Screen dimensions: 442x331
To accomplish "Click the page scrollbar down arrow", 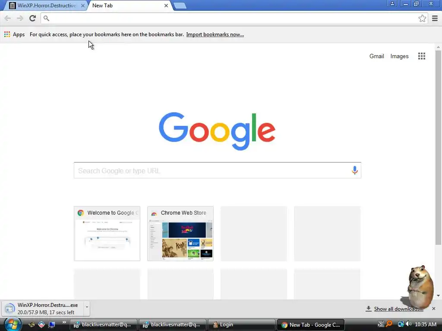I will coord(438,296).
